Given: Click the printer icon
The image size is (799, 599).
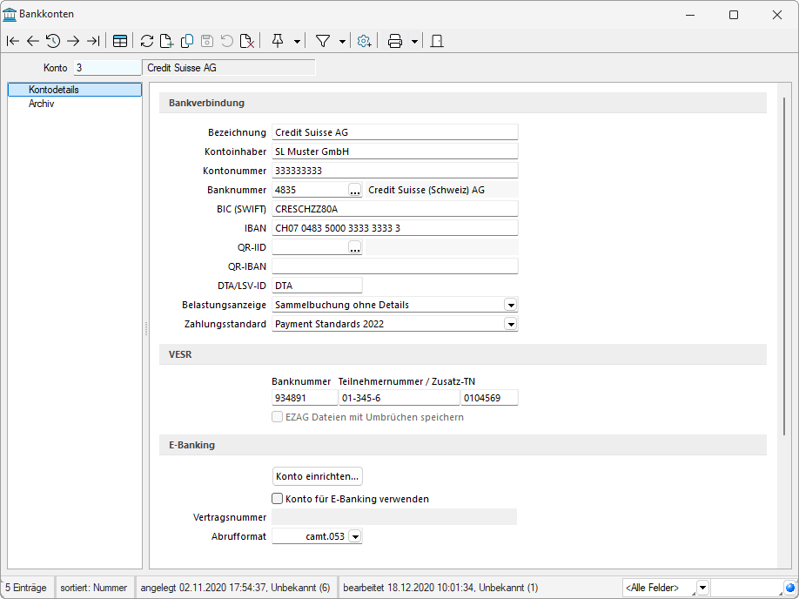Looking at the screenshot, I should click(x=395, y=41).
